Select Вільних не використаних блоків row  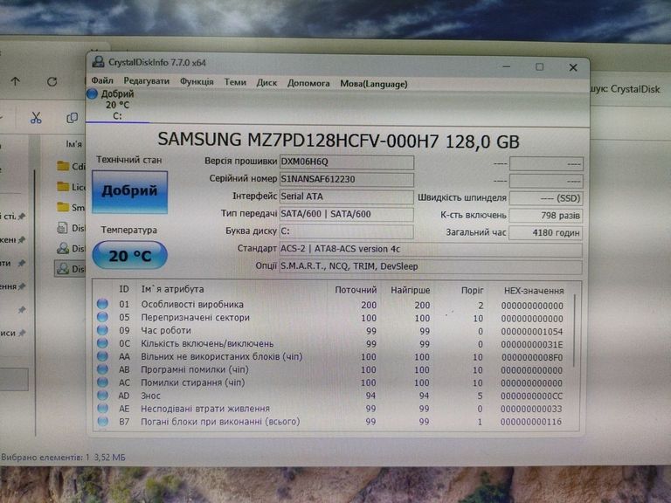click(x=332, y=356)
